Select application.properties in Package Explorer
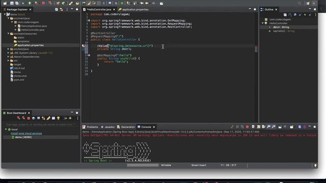Image resolution: width=326 pixels, height=183 pixels. pos(31,45)
